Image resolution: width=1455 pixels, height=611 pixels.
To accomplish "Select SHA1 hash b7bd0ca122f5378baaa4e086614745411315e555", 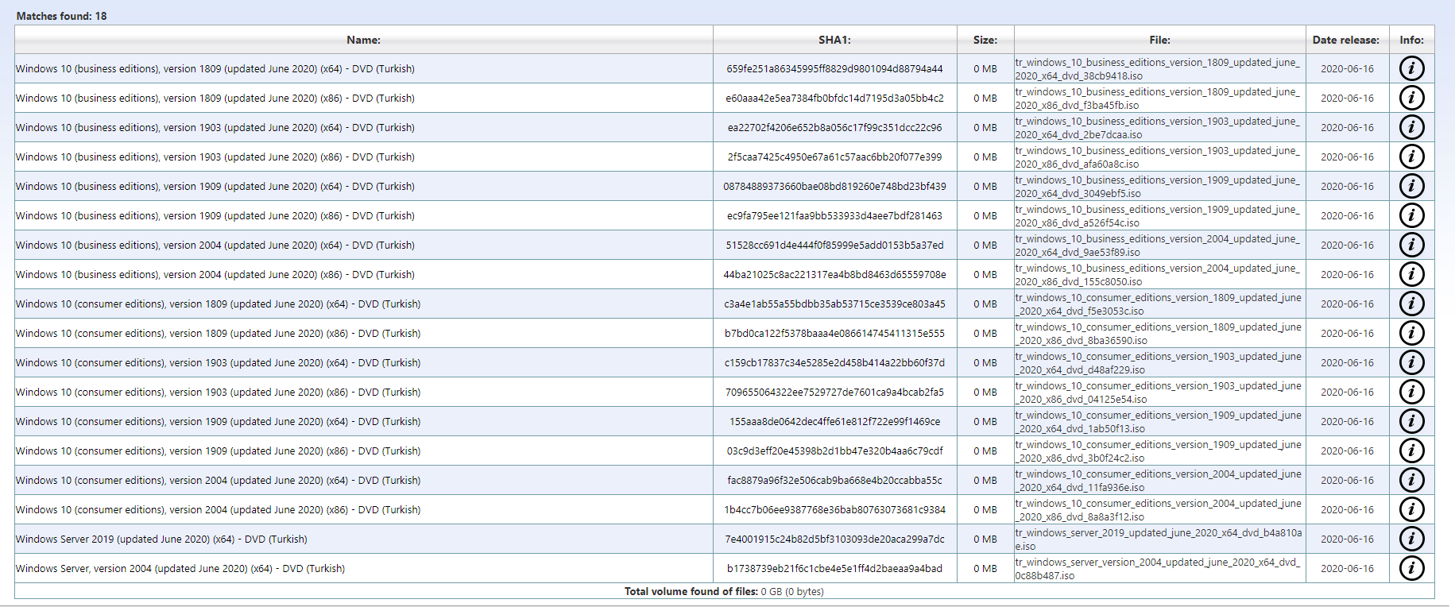I will tap(834, 334).
